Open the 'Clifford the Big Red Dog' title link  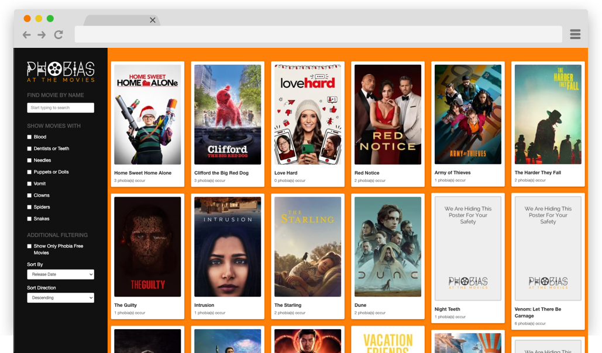pos(222,173)
